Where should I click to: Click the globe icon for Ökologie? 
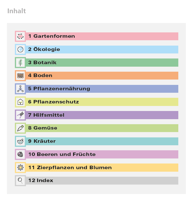(20, 49)
